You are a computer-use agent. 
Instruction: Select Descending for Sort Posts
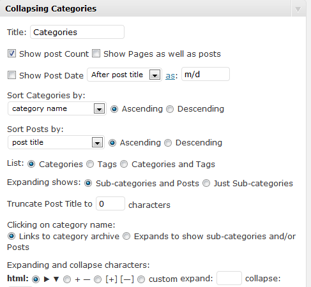(x=168, y=143)
